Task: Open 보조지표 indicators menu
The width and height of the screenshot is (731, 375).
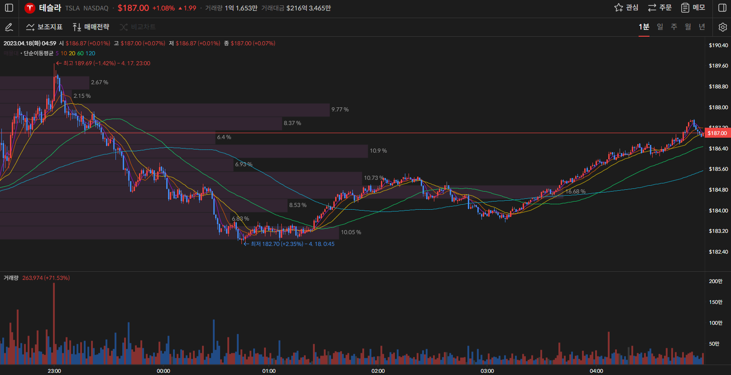Action: [x=44, y=27]
